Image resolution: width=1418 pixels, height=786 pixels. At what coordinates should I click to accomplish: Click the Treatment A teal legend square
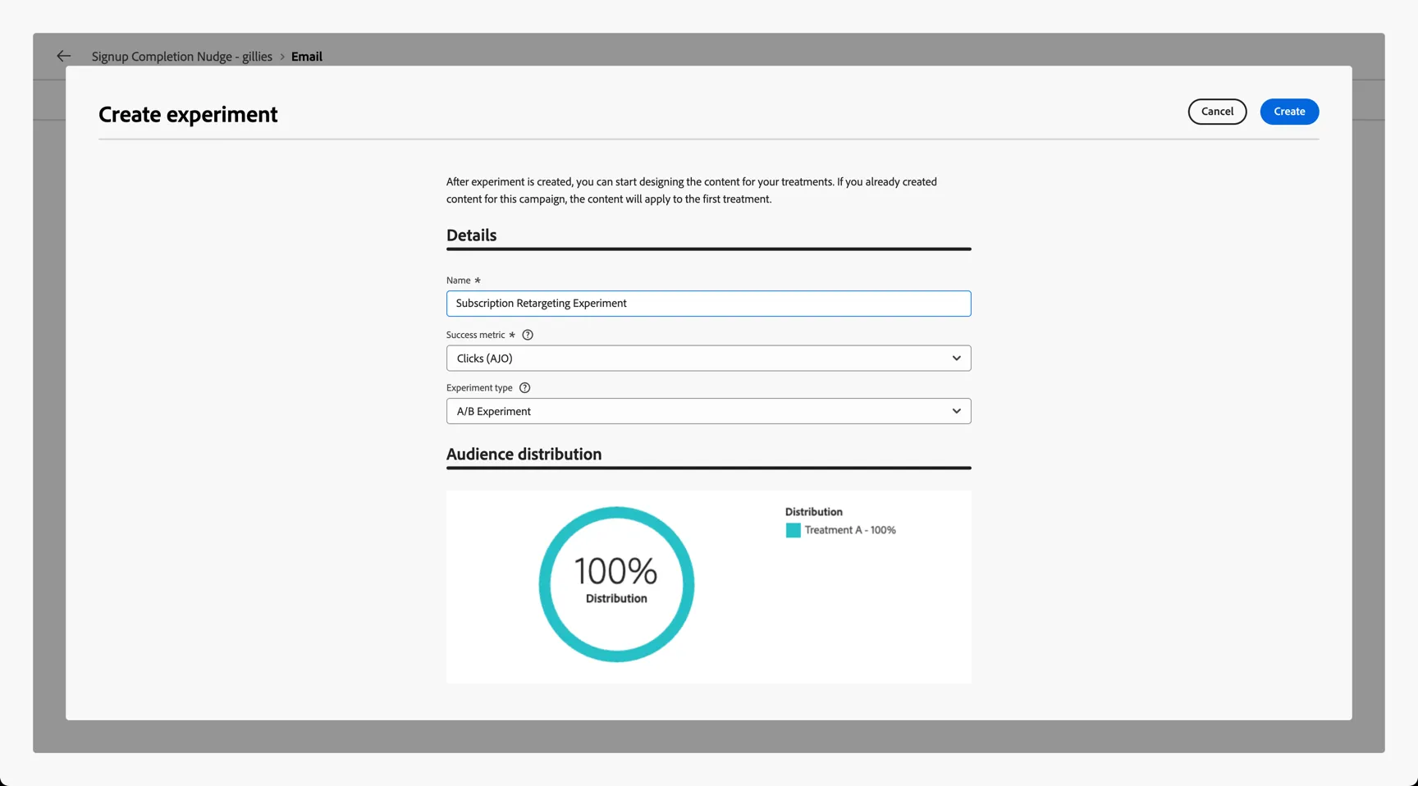click(x=793, y=531)
